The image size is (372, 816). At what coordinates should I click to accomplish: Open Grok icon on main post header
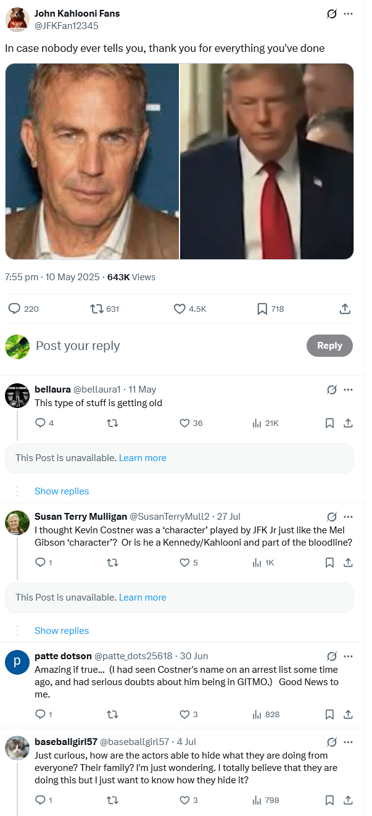tap(332, 14)
